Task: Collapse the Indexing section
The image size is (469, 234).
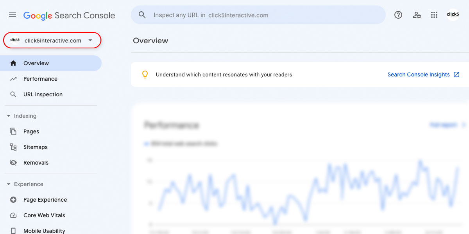Action: [9, 116]
